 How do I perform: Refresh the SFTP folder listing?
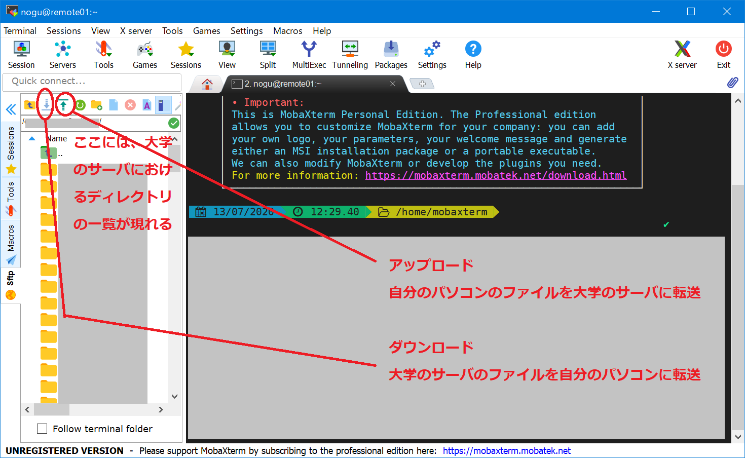point(80,105)
